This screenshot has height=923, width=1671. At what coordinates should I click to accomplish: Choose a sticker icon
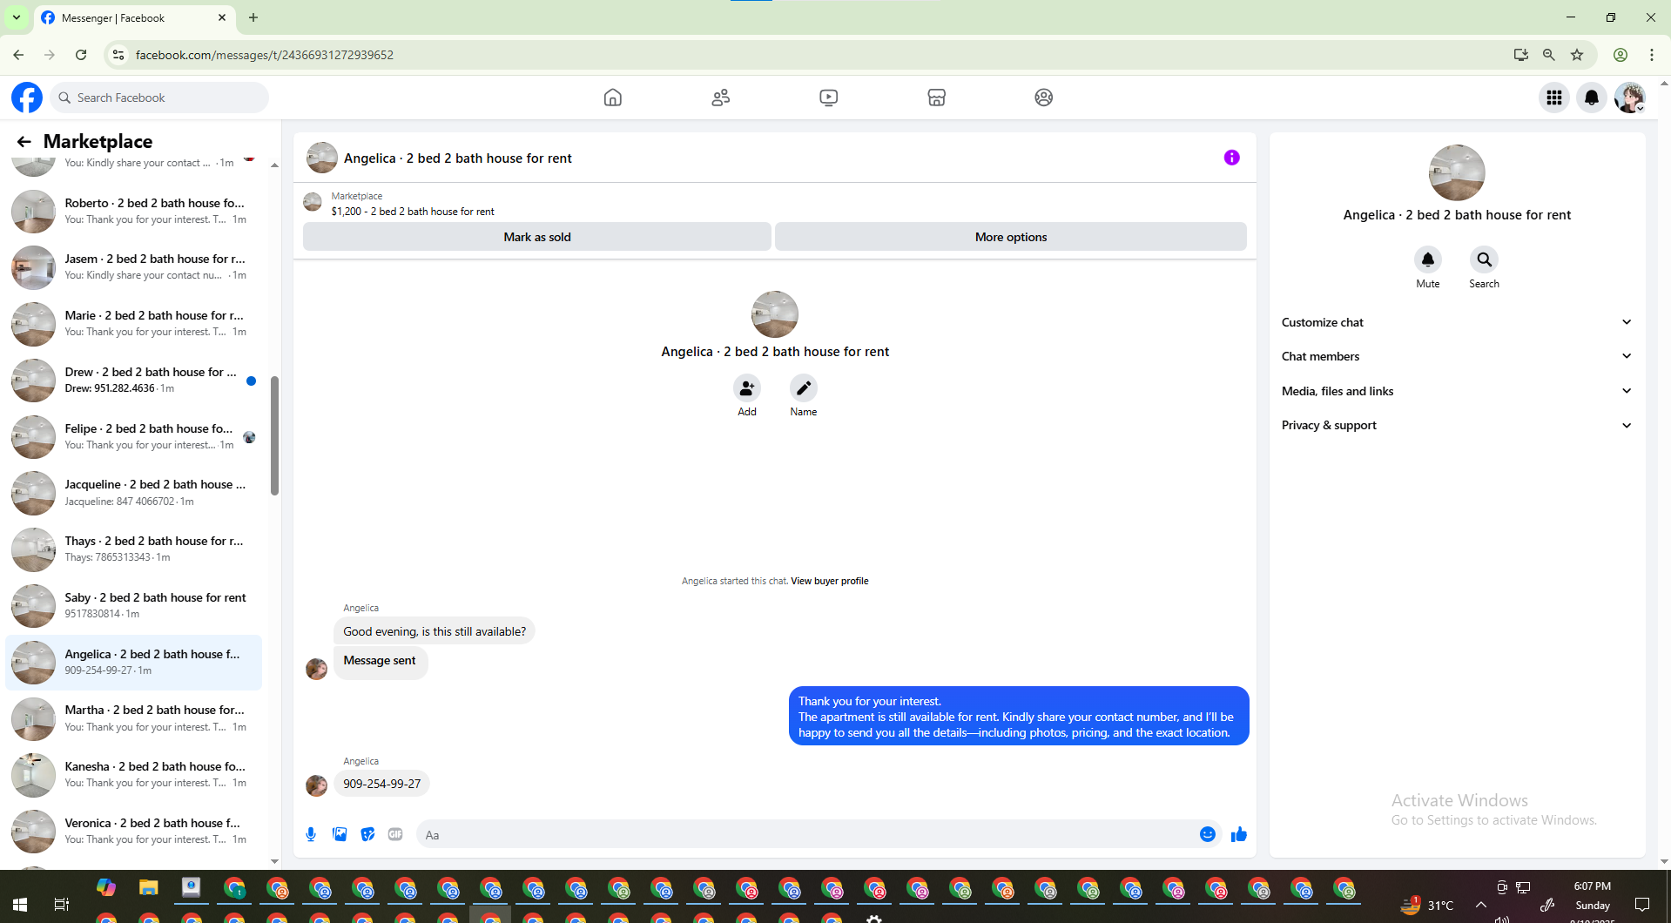click(x=367, y=834)
